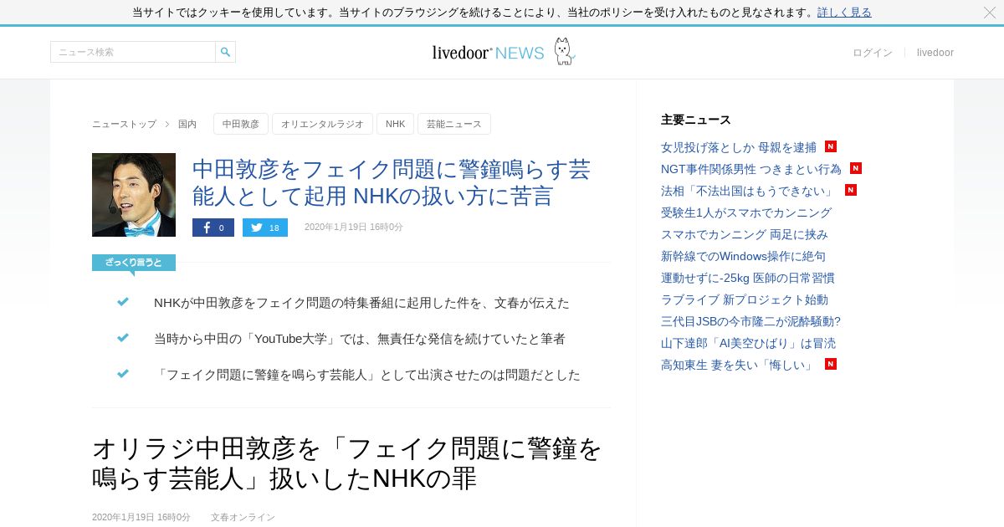Click summary line 当時から中田の「YouTube大学」

(360, 339)
